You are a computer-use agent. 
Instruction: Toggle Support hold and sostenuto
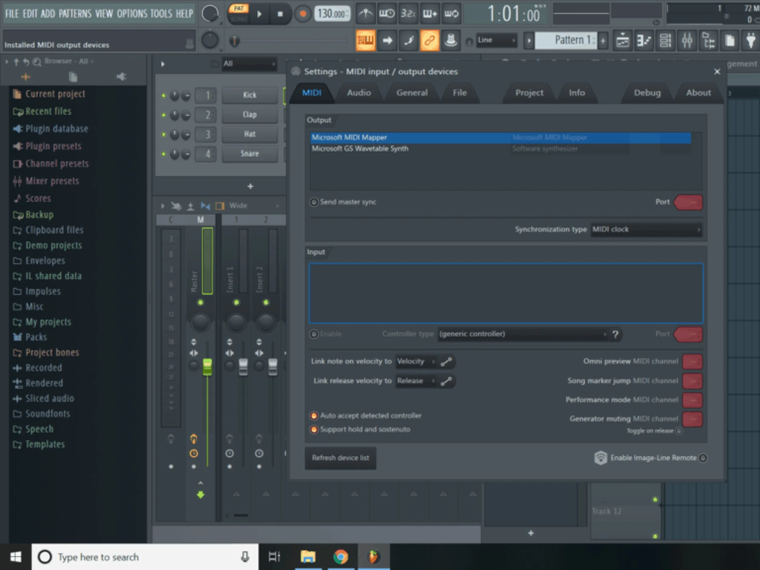[x=314, y=430]
